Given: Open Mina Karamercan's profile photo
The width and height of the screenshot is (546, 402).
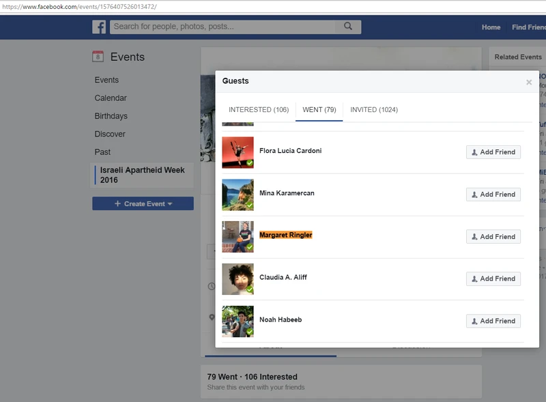Looking at the screenshot, I should (x=238, y=195).
